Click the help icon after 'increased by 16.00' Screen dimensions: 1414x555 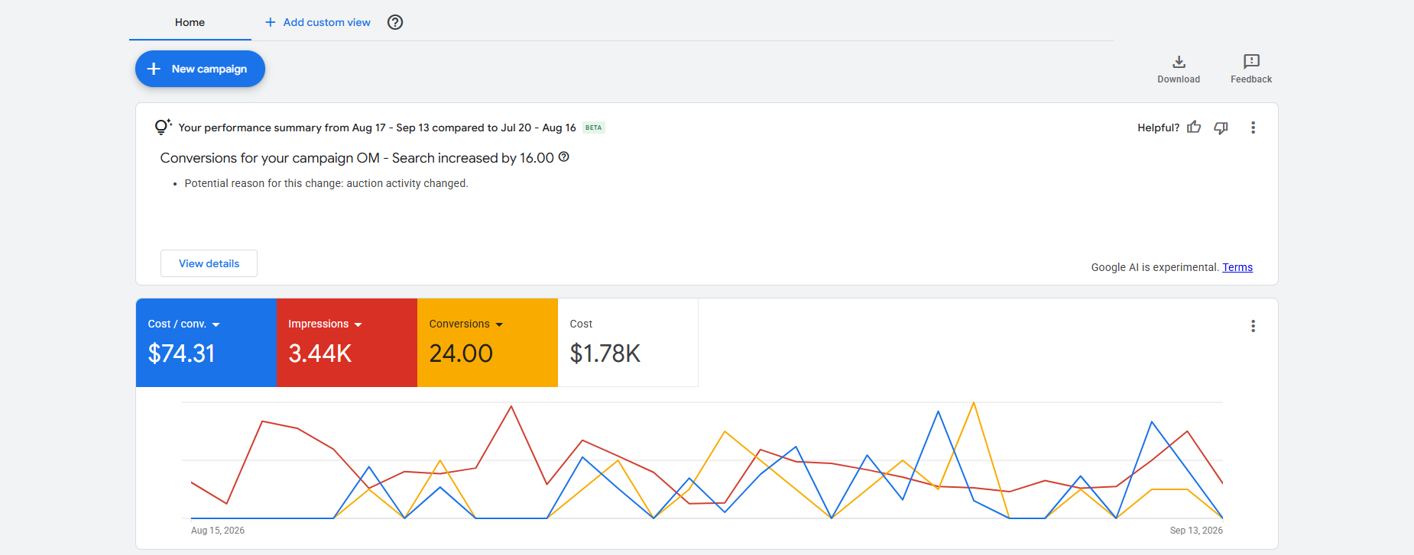[564, 157]
